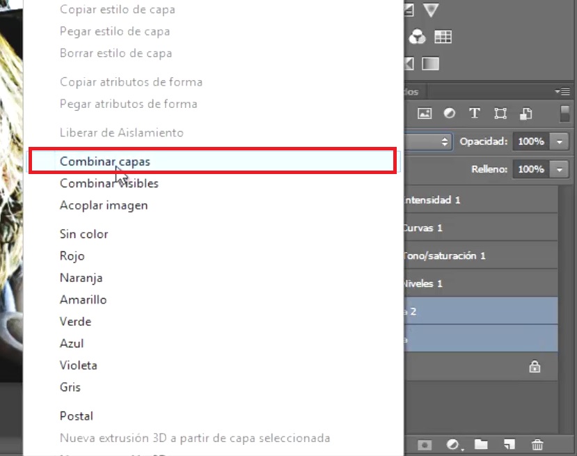The height and width of the screenshot is (456, 577).
Task: Set layer color label to Naranja
Action: [81, 278]
